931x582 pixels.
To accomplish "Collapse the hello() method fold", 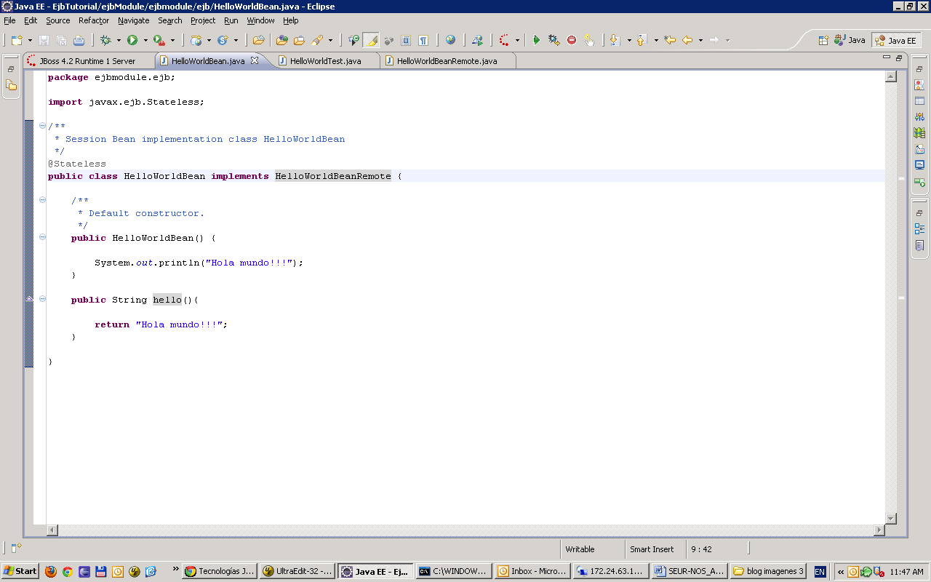I will 43,299.
